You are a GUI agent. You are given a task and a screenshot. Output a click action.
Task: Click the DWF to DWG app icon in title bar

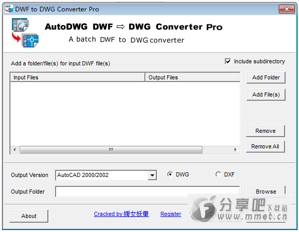tap(9, 9)
